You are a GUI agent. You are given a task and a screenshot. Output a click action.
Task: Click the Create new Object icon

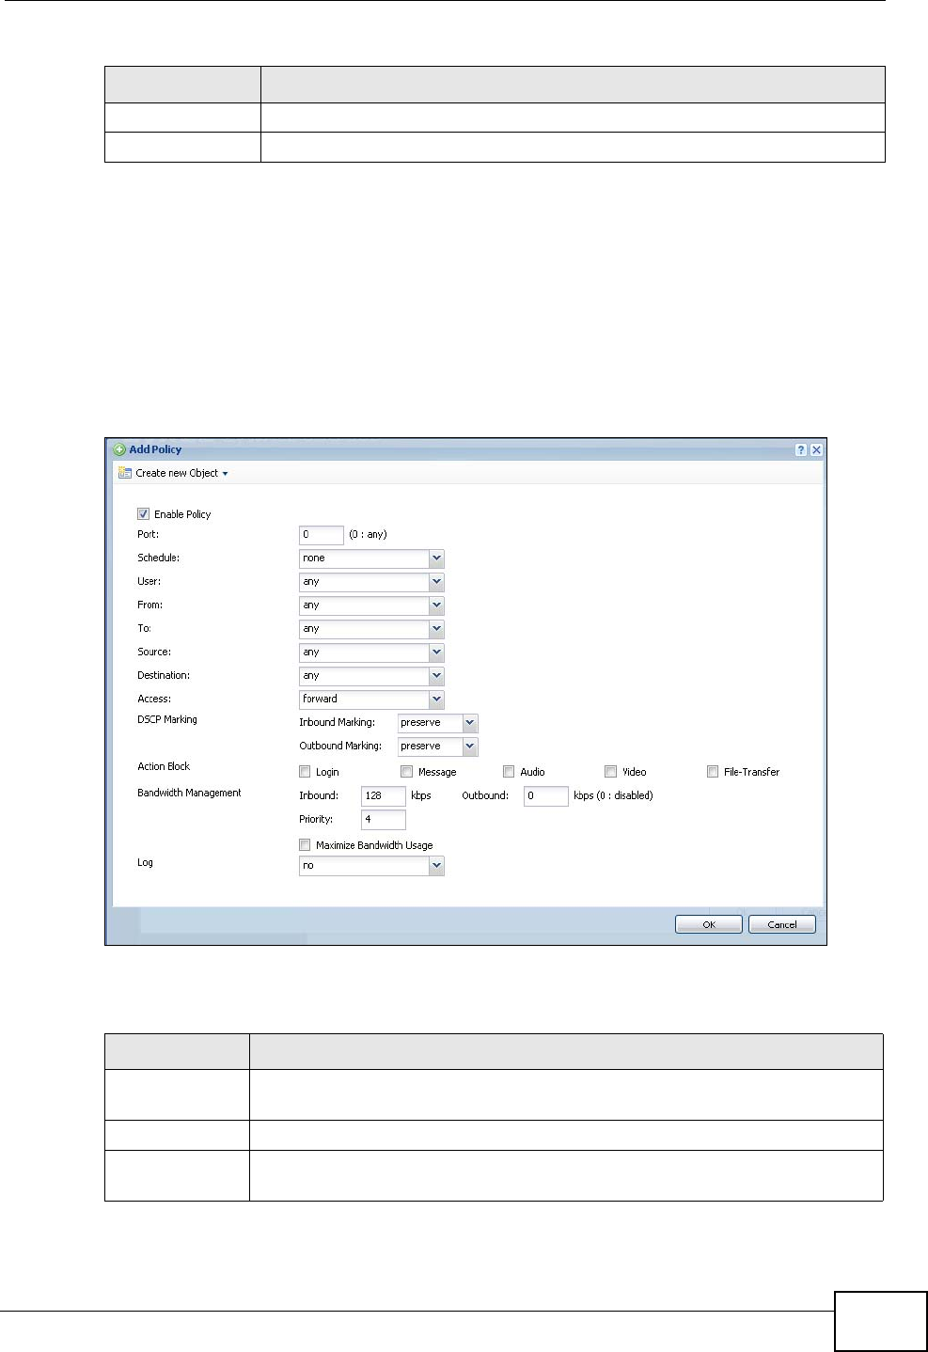click(124, 473)
